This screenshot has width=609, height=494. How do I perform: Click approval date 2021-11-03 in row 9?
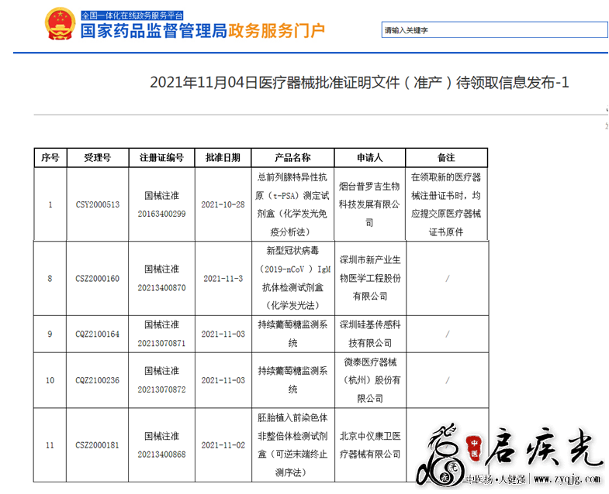[x=223, y=334]
